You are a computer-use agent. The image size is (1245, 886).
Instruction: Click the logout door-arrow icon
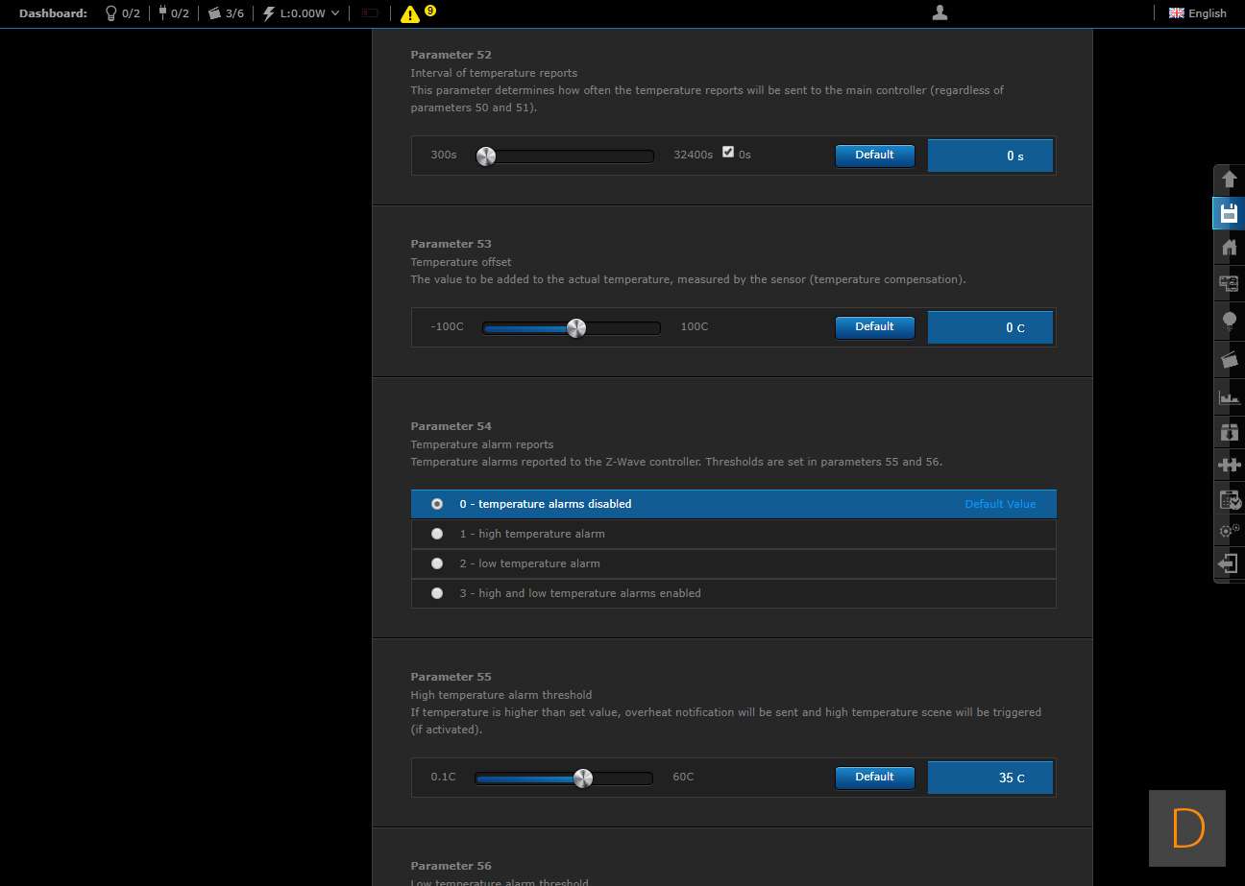1229,563
